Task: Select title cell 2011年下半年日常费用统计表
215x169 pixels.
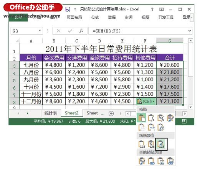Action: click(101, 49)
